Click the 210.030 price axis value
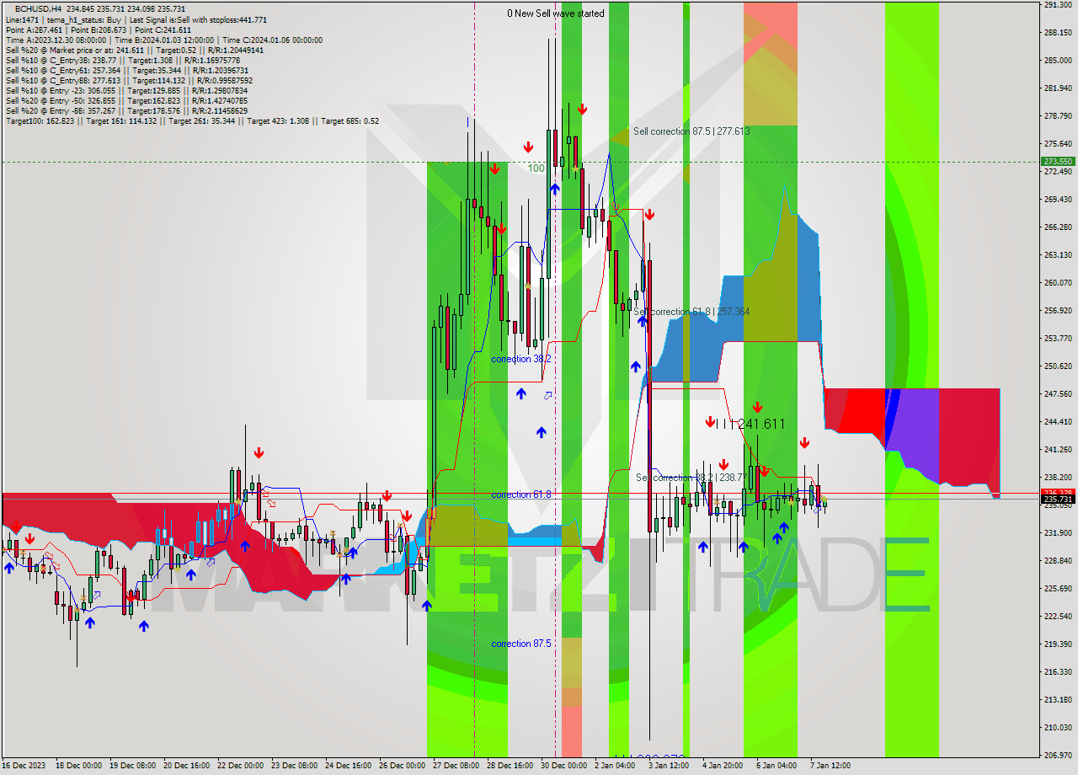The height and width of the screenshot is (775, 1078). [1058, 728]
